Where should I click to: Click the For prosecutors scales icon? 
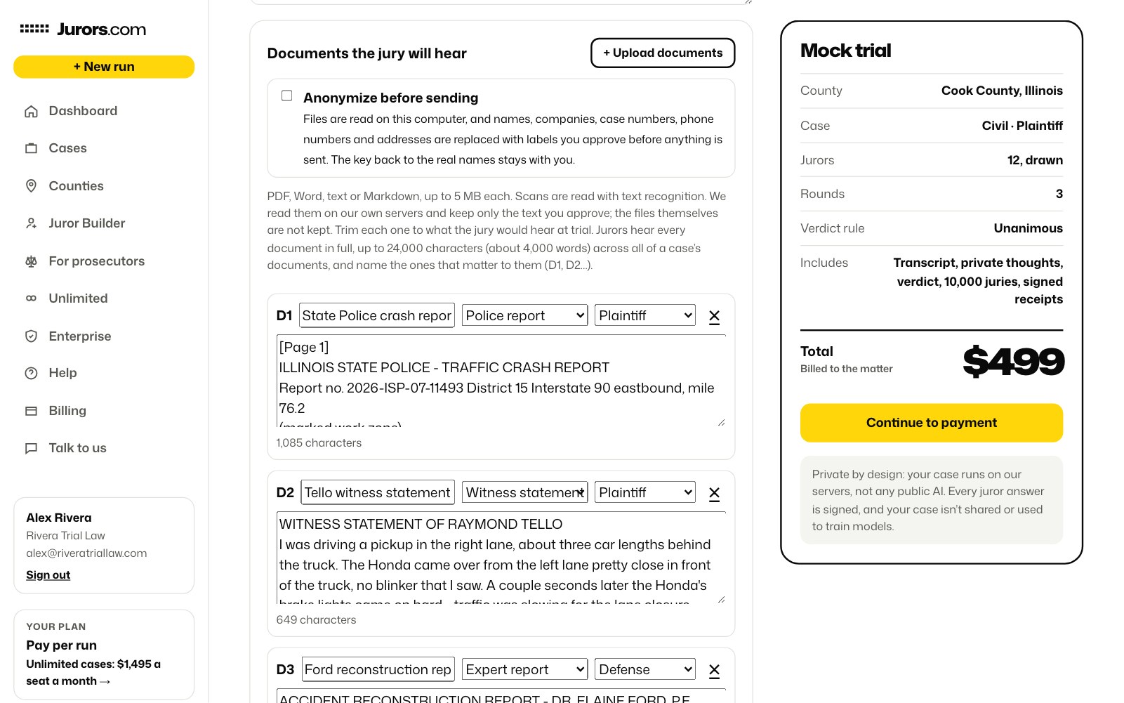coord(31,261)
